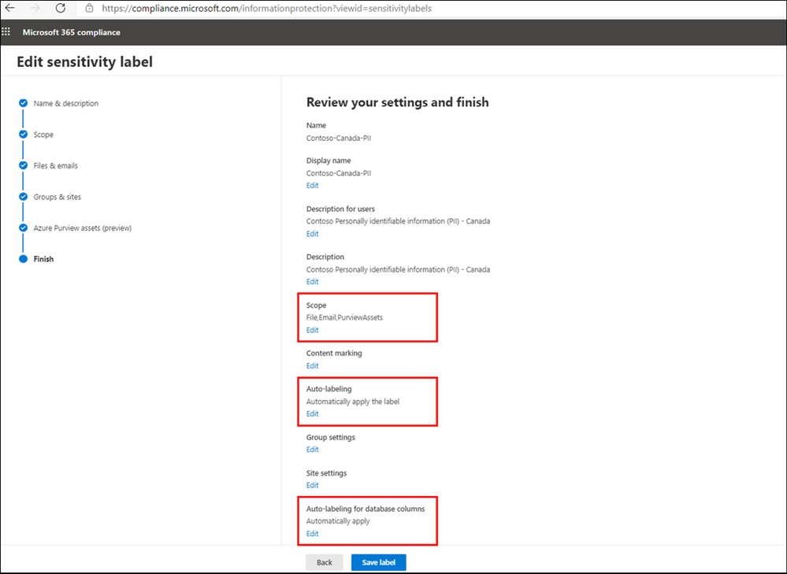Go to Name & description step
787x574 pixels.
pos(65,103)
